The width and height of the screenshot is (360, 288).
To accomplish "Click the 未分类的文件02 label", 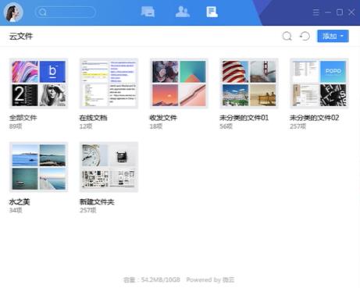I will point(315,118).
